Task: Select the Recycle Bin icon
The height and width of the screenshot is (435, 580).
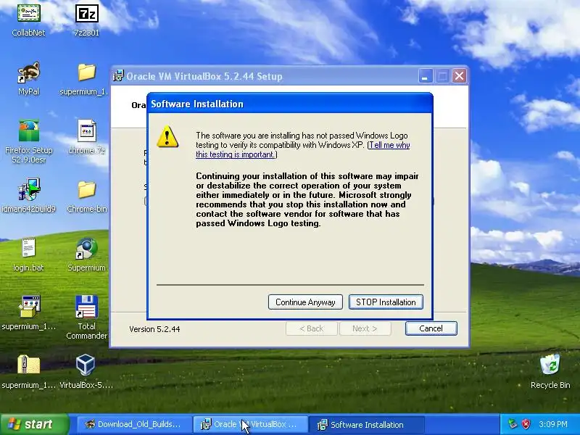Action: click(550, 365)
